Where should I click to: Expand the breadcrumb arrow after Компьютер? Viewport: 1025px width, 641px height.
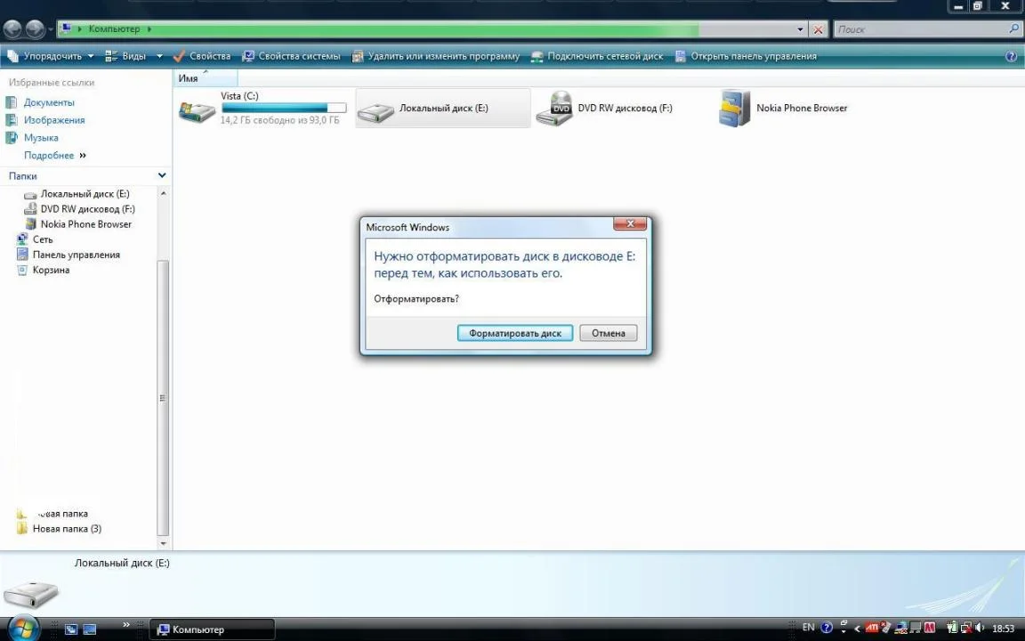[x=149, y=28]
